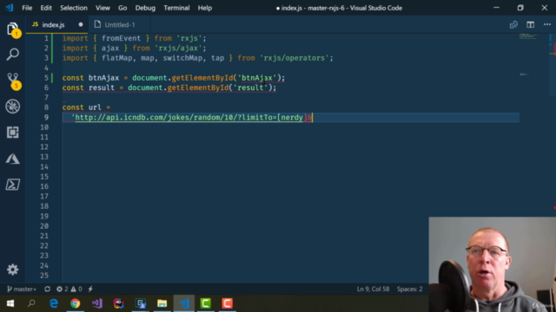Open the Terminal menu
This screenshot has width=556, height=312.
[176, 8]
